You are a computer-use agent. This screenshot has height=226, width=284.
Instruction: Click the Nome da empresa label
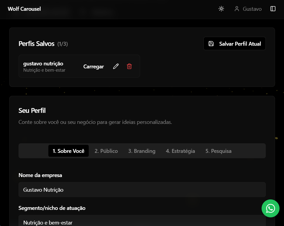(x=40, y=175)
